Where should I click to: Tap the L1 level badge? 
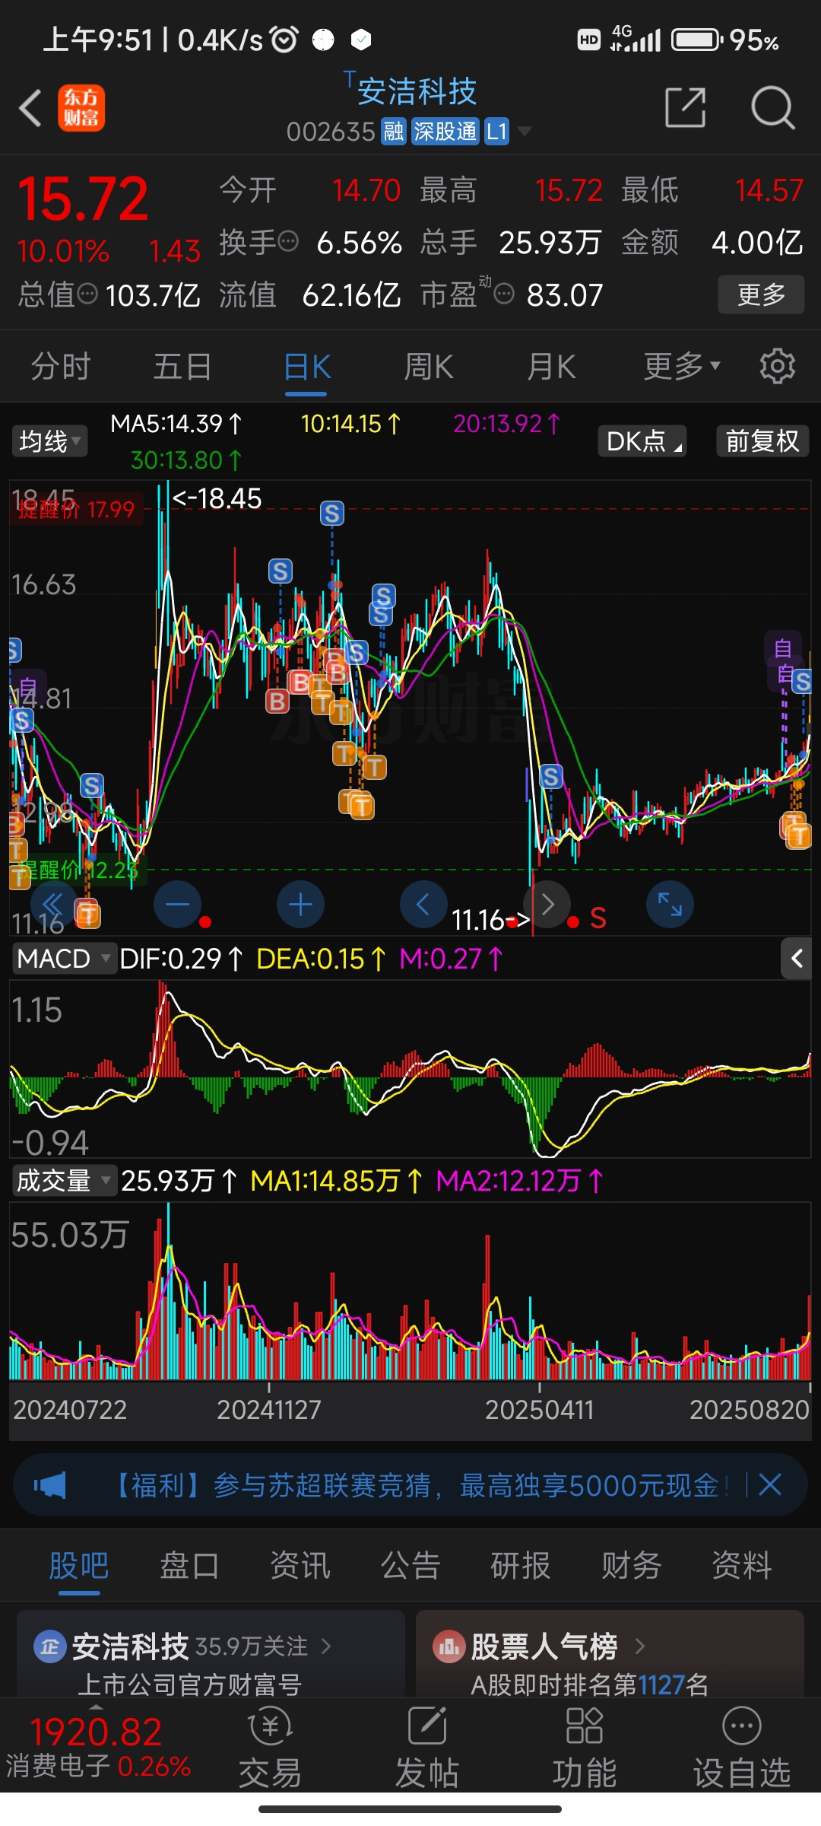(x=496, y=132)
